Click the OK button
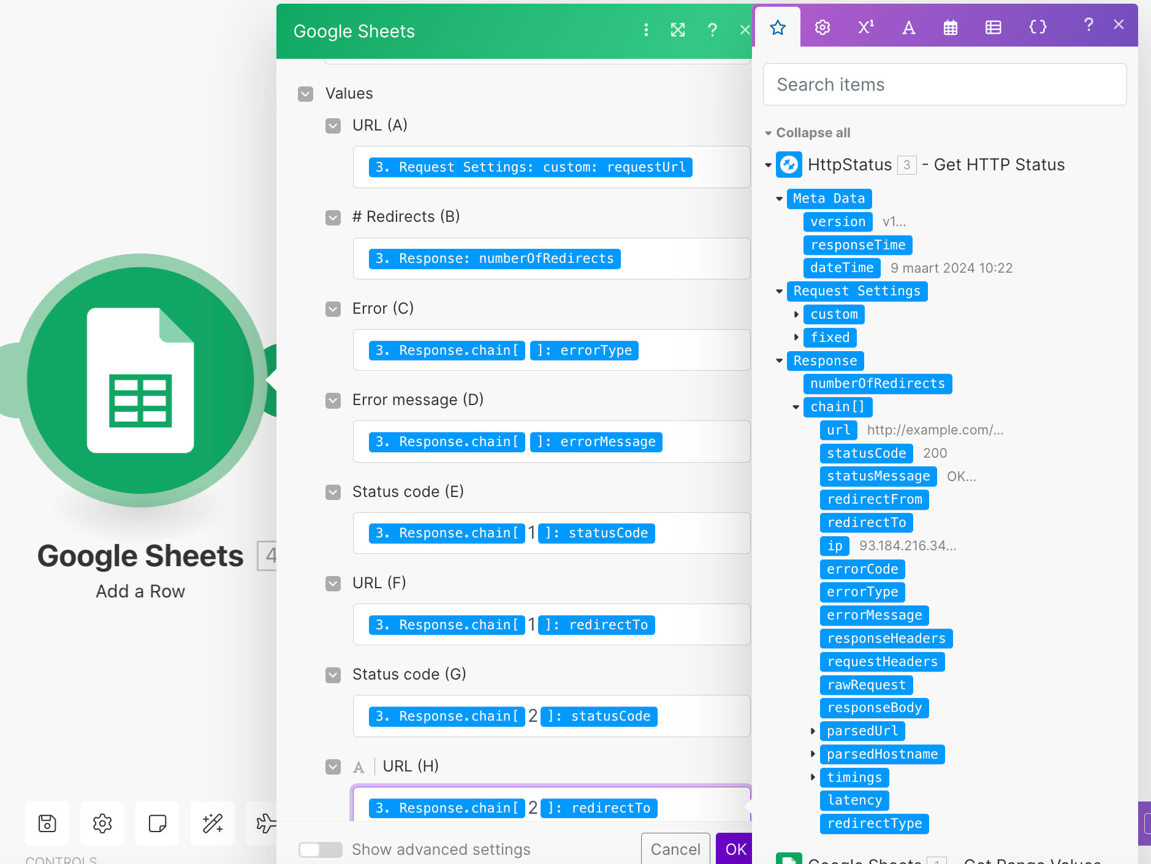Screen dimensions: 1151x864 click(x=735, y=849)
